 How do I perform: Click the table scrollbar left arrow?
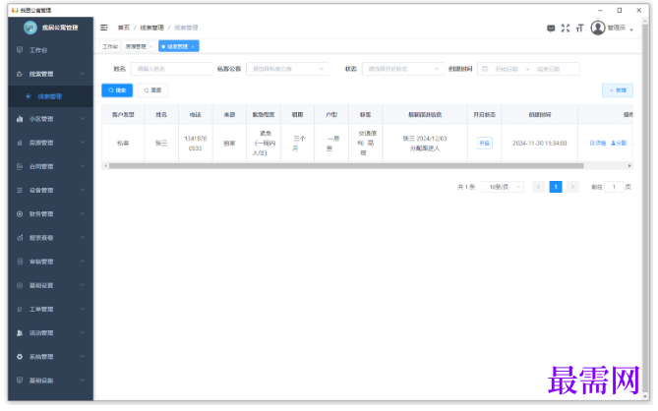point(105,166)
